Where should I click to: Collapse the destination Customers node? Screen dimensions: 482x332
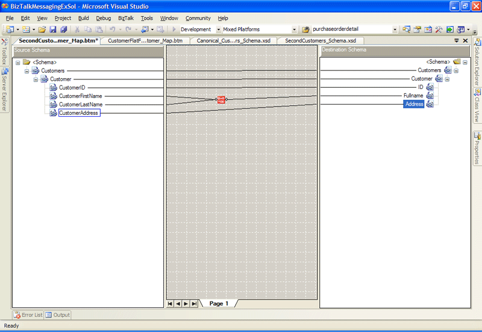pos(456,70)
